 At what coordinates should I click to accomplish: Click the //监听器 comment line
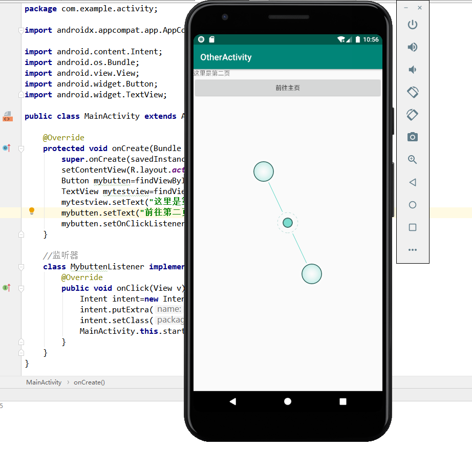coord(60,255)
